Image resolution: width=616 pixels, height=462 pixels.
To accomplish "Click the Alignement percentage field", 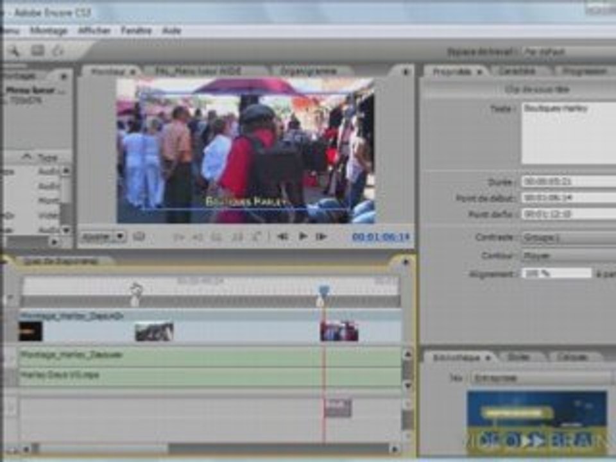I will pos(556,273).
